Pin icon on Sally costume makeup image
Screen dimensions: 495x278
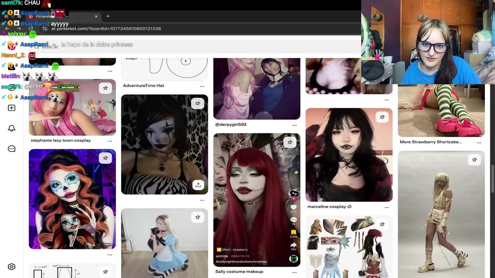point(290,142)
